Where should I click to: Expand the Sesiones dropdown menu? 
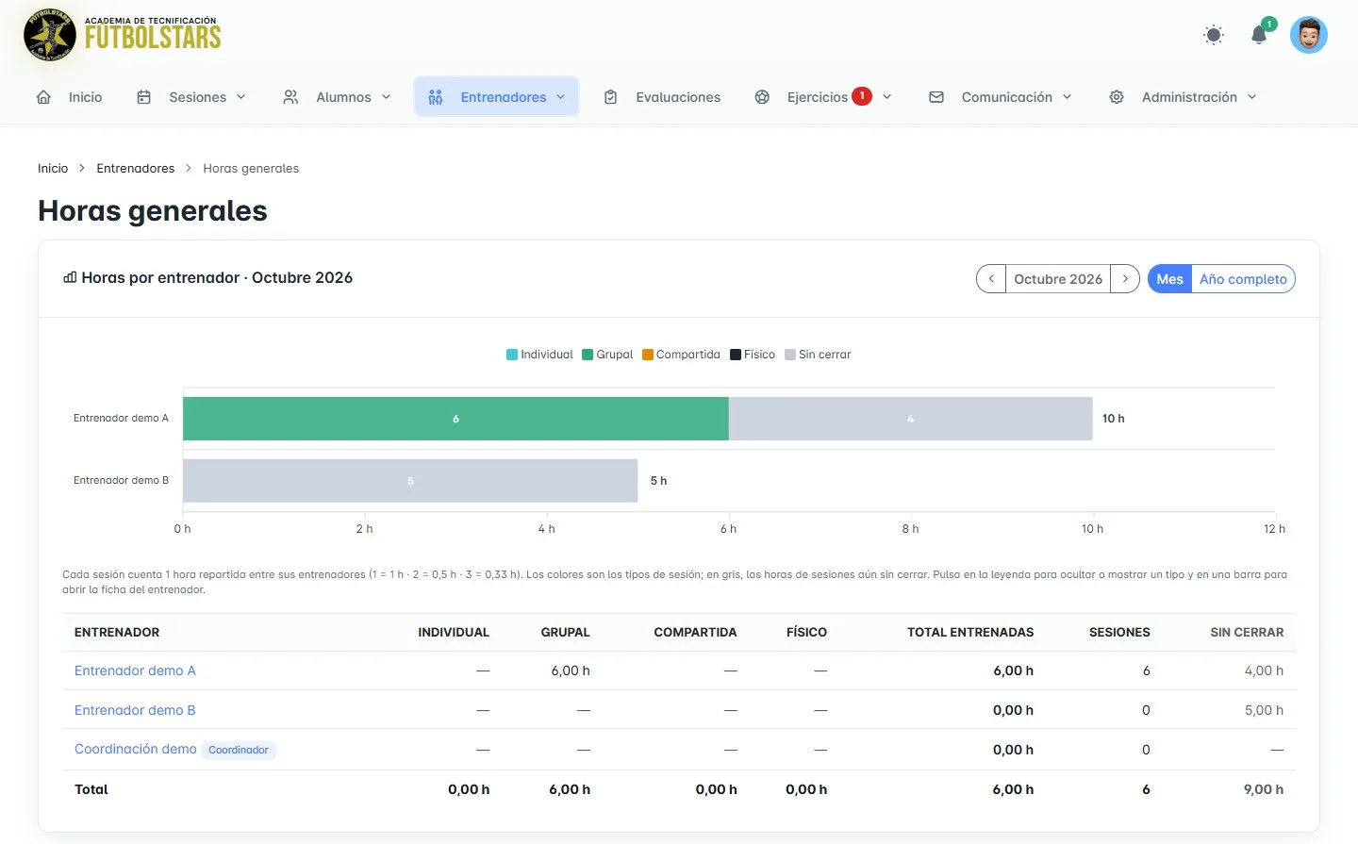click(191, 97)
